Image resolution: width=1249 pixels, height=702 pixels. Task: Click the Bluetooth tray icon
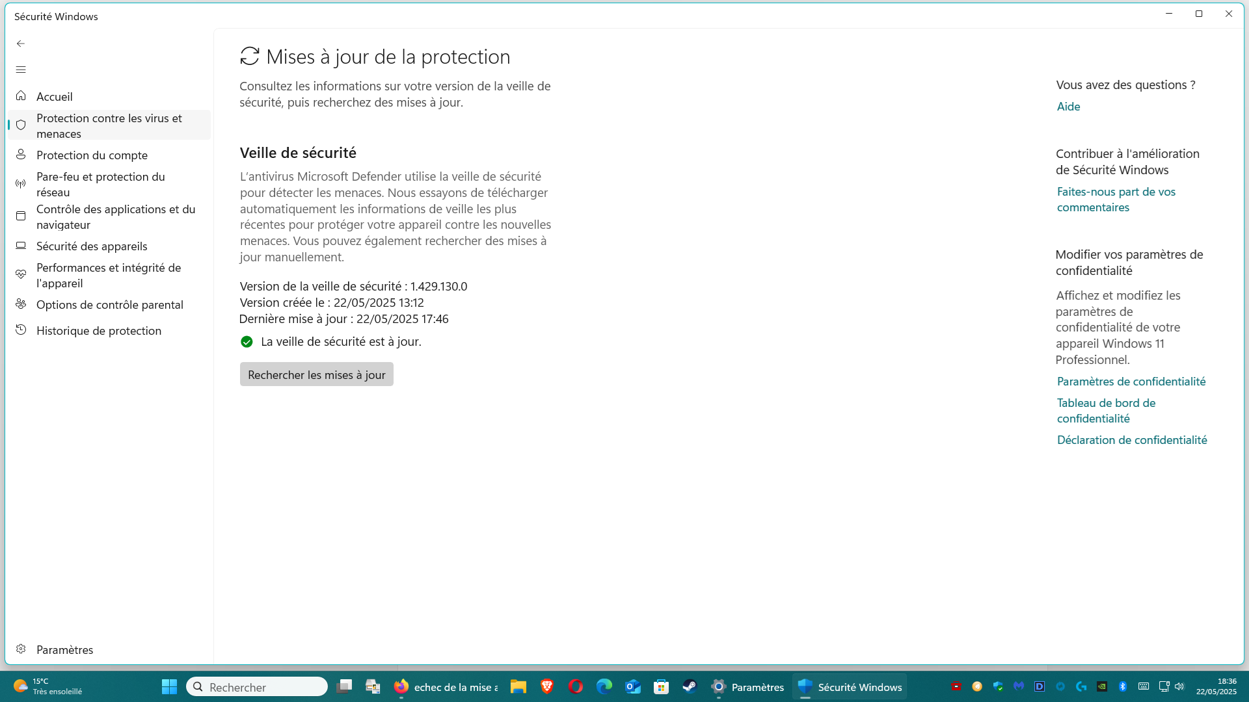(x=1123, y=686)
